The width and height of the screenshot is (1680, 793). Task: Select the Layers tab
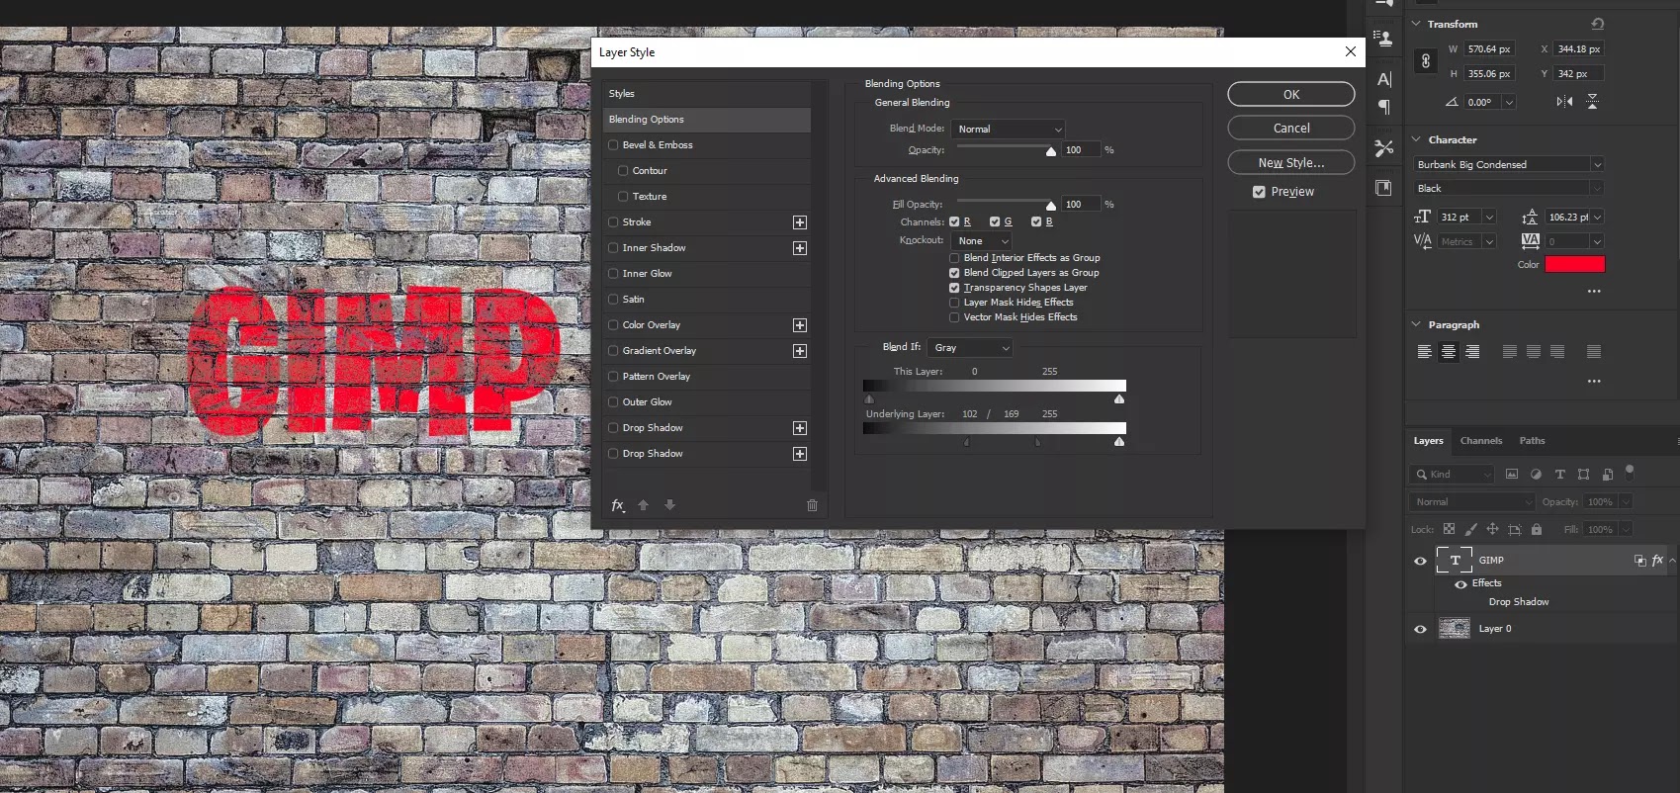tap(1428, 441)
